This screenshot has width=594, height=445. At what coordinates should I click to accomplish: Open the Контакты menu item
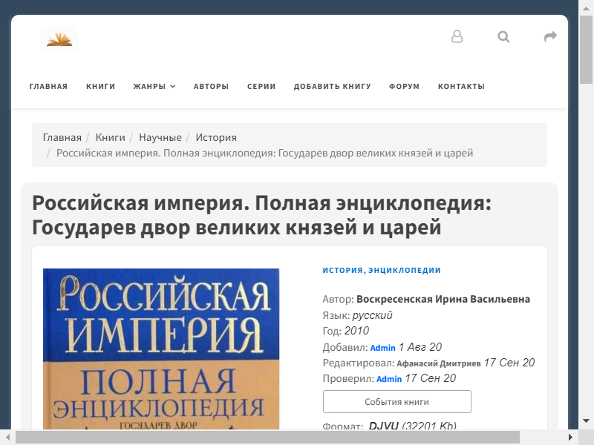click(461, 86)
